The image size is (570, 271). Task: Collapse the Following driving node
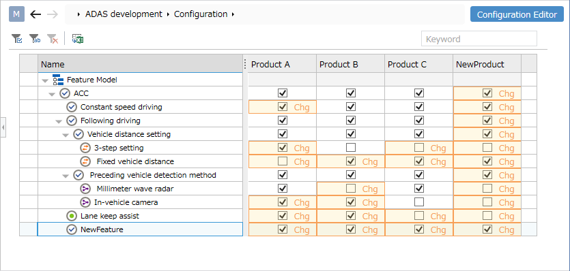pos(59,121)
